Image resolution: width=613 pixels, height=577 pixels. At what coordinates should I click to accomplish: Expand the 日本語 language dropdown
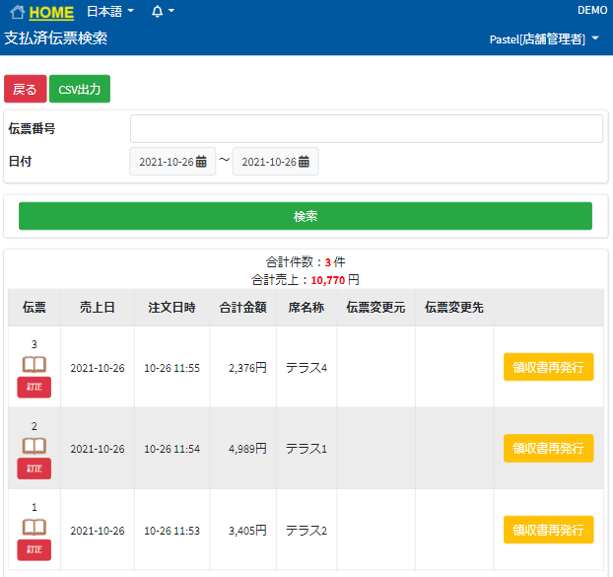[109, 12]
